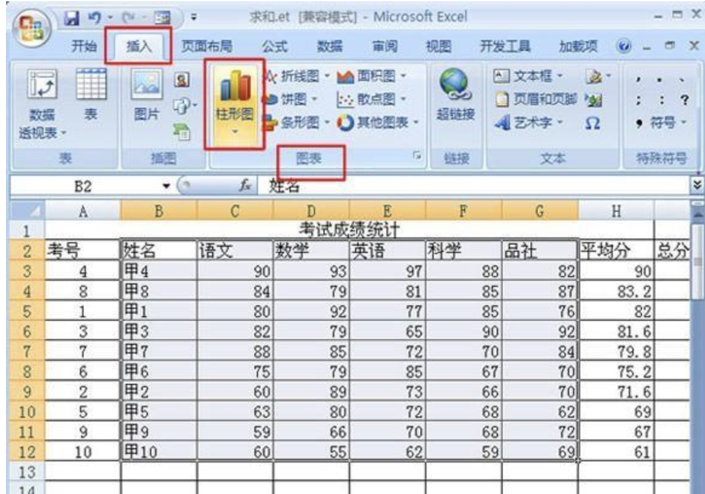
Task: Click the Name Box showing B2
Action: [84, 186]
